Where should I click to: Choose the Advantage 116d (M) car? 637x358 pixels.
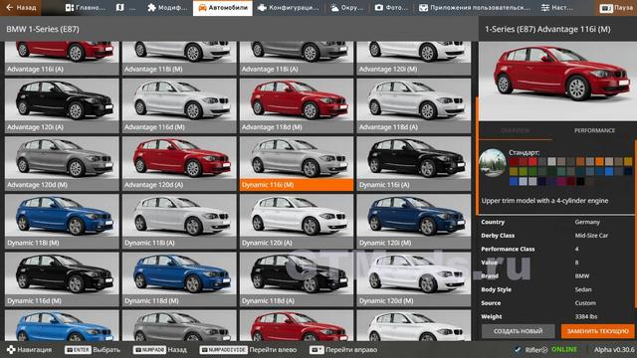tap(179, 105)
